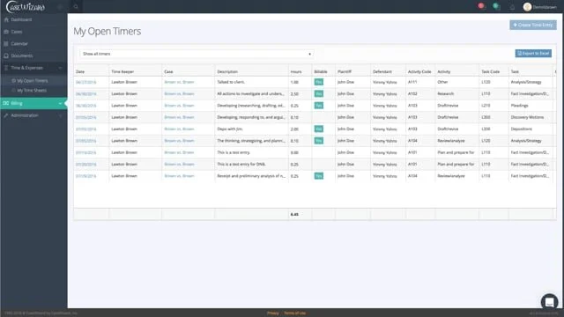Image resolution: width=564 pixels, height=317 pixels.
Task: Open the bell alerts icon
Action: coord(512,7)
